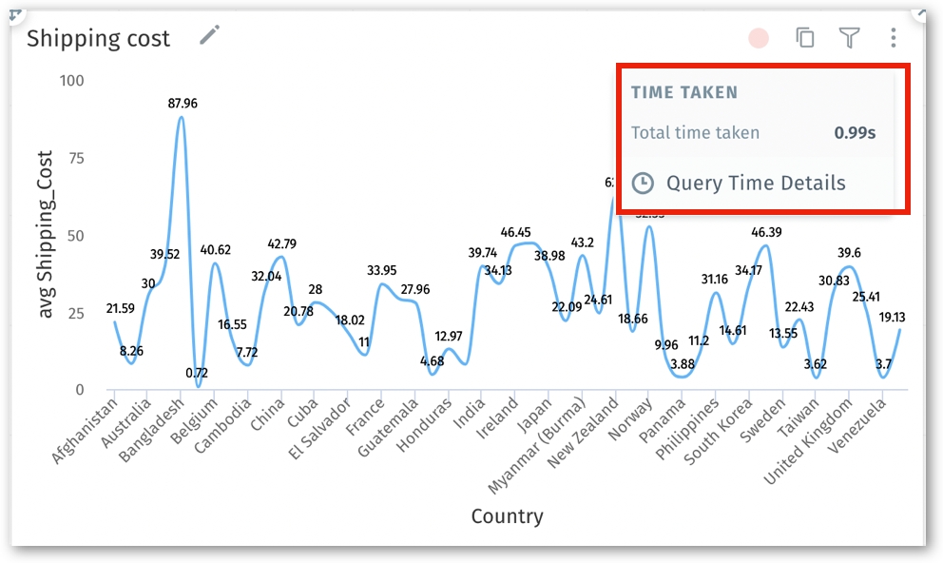Click the Country x-axis title
The height and width of the screenshot is (563, 943).
point(507,516)
